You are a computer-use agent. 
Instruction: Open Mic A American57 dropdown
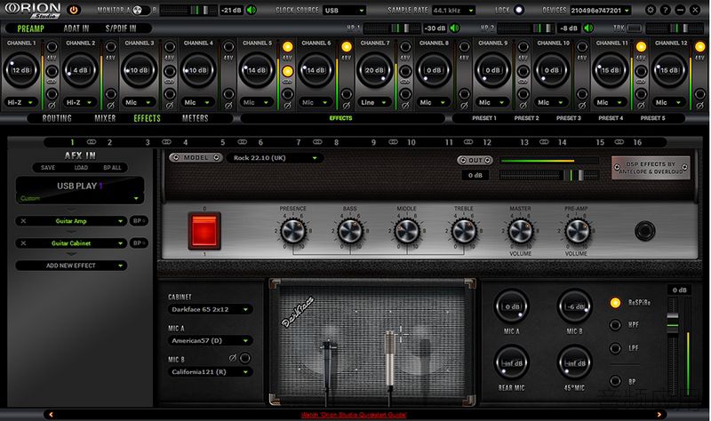click(210, 341)
